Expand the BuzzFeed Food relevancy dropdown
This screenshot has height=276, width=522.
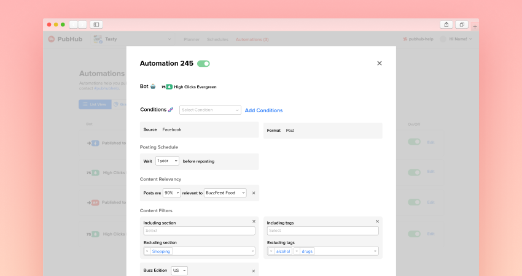pyautogui.click(x=225, y=193)
